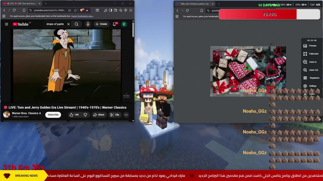323x181 pixels.
Task: Click the YouTube page vertical scrollbar
Action: 133,30
